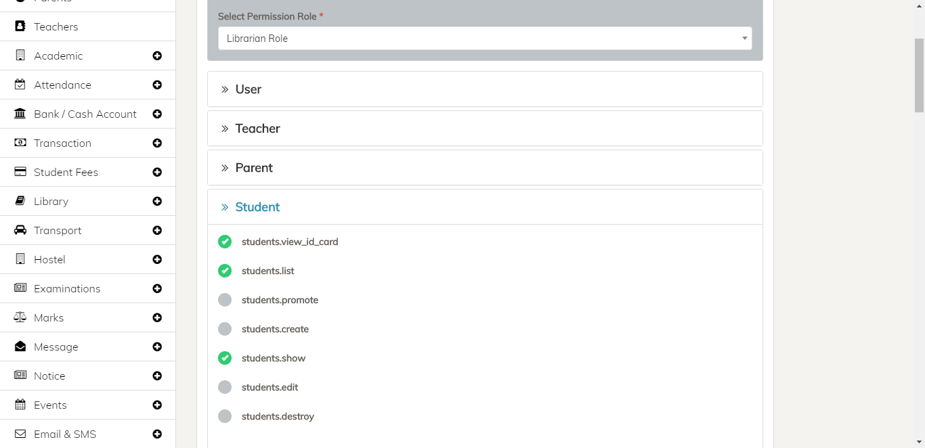Image resolution: width=925 pixels, height=448 pixels.
Task: Expand the User permissions section
Action: click(249, 89)
